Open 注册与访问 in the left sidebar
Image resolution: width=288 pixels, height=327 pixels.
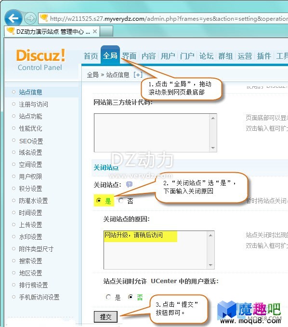tap(34, 104)
